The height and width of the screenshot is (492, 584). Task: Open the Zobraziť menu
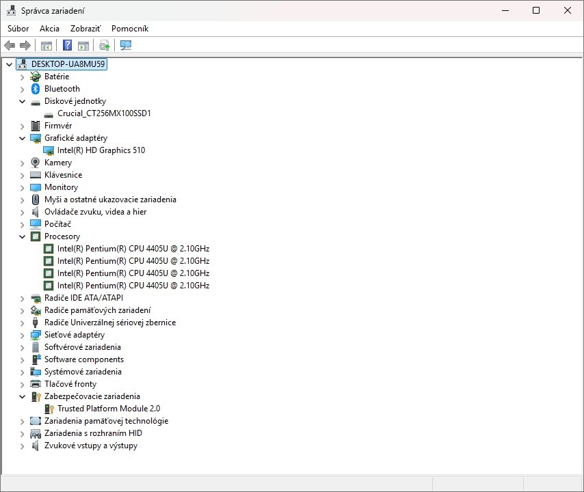point(85,29)
